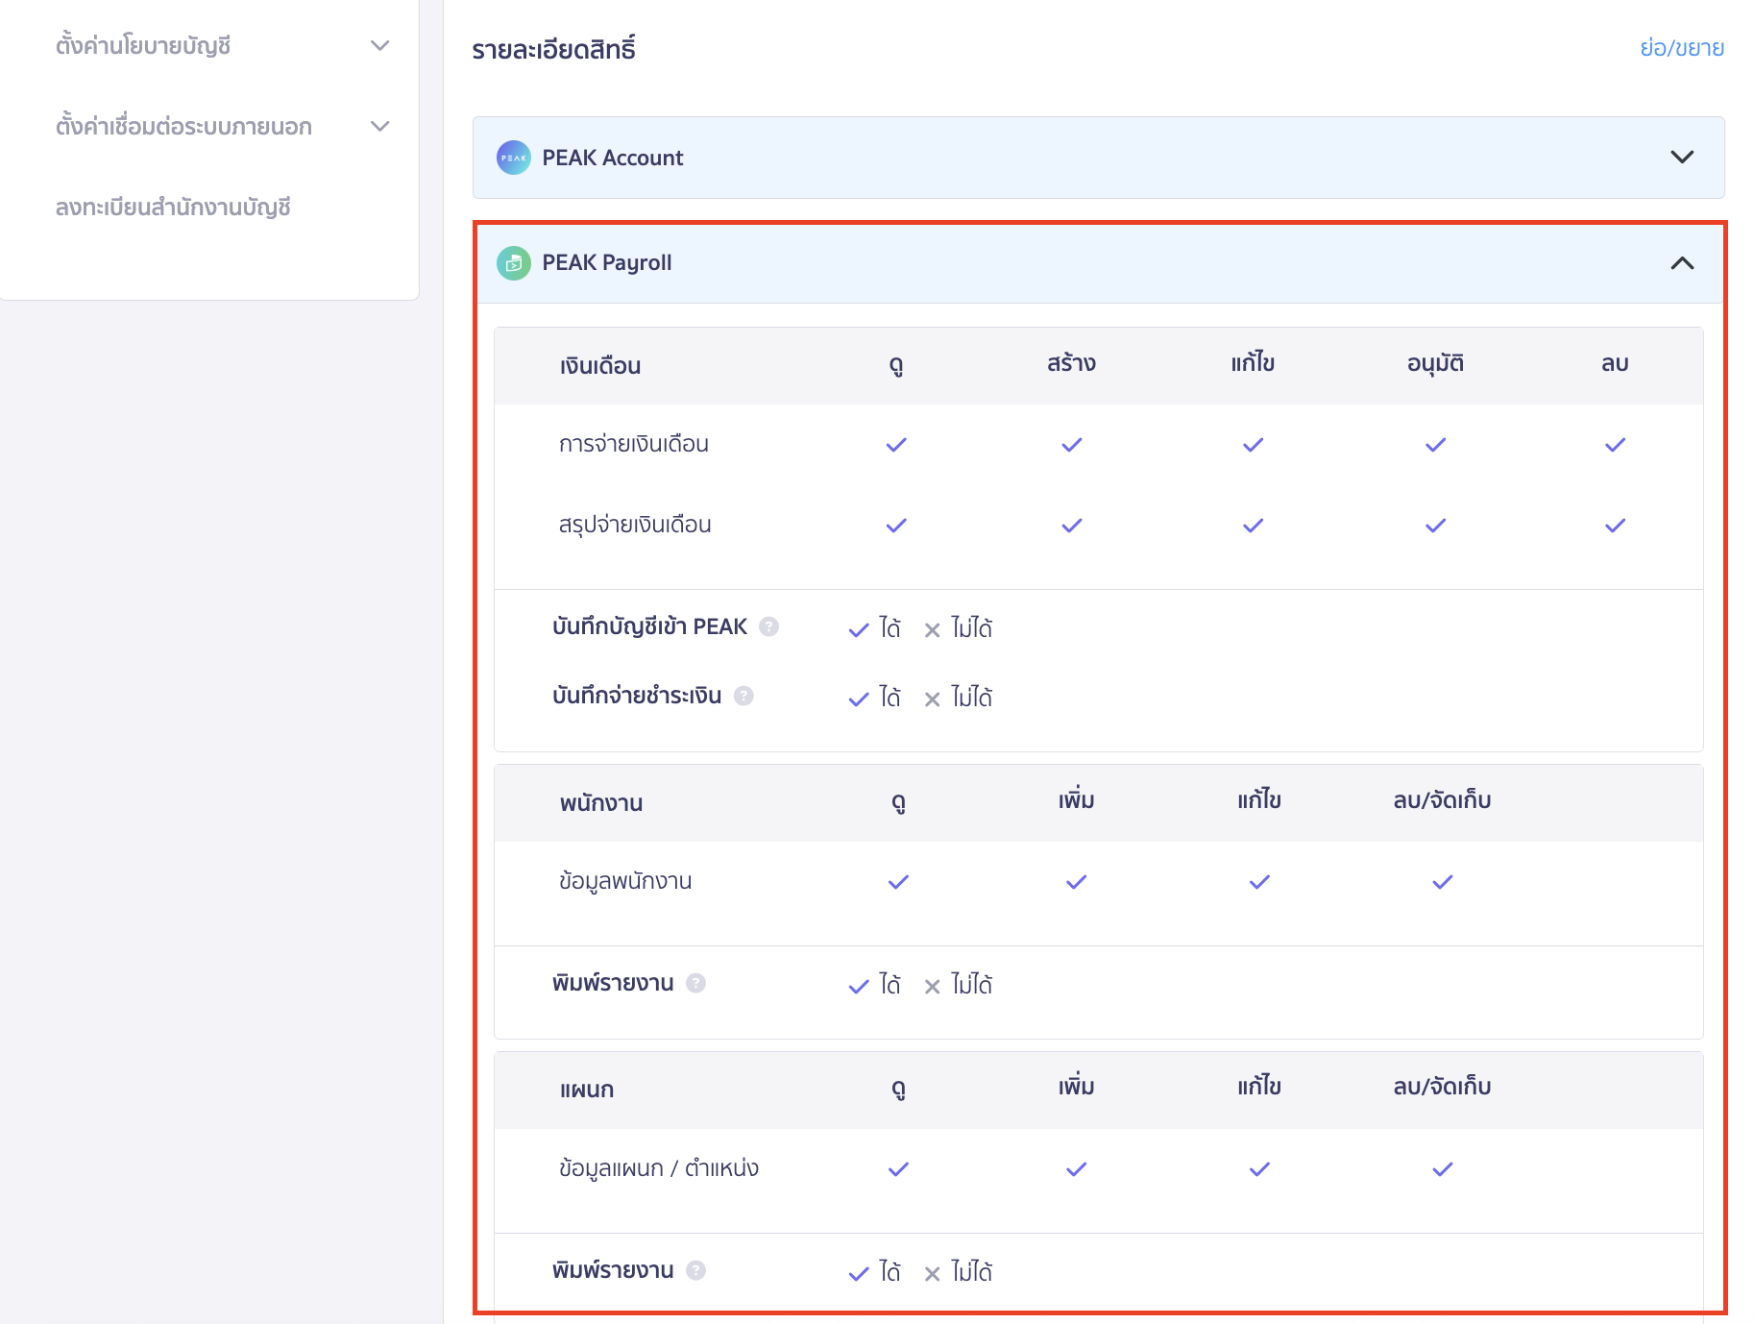Toggle แก้ไข permission for ข้อมูลแผนก / ตำแหน่ง
Viewport: 1754px width, 1324px height.
point(1259,1169)
